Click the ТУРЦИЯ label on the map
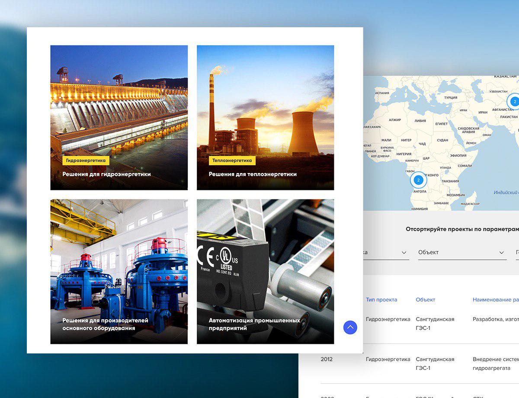 [x=451, y=98]
